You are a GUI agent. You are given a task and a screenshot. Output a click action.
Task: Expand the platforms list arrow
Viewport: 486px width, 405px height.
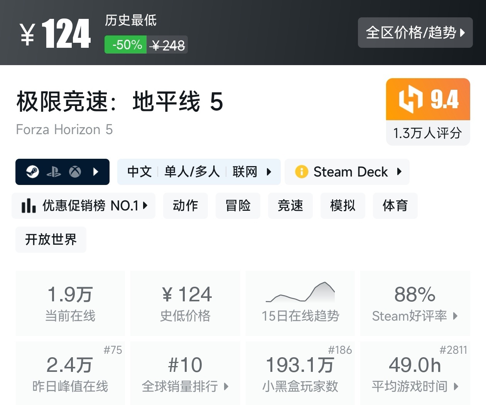96,171
